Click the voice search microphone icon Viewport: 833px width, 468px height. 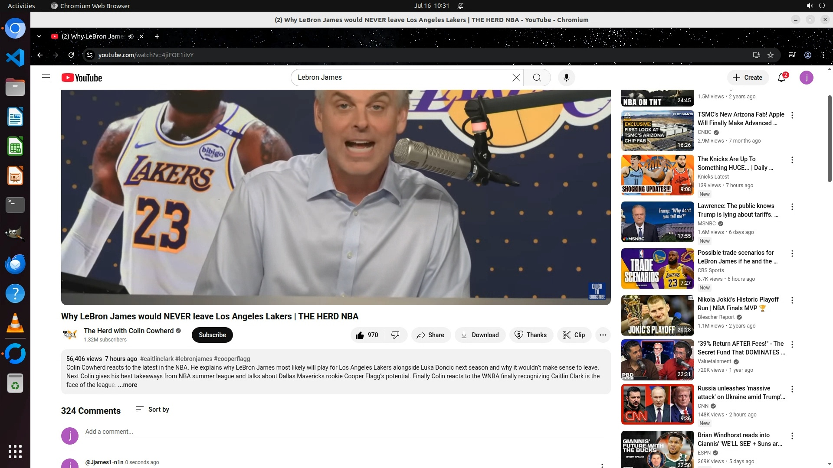point(566,78)
